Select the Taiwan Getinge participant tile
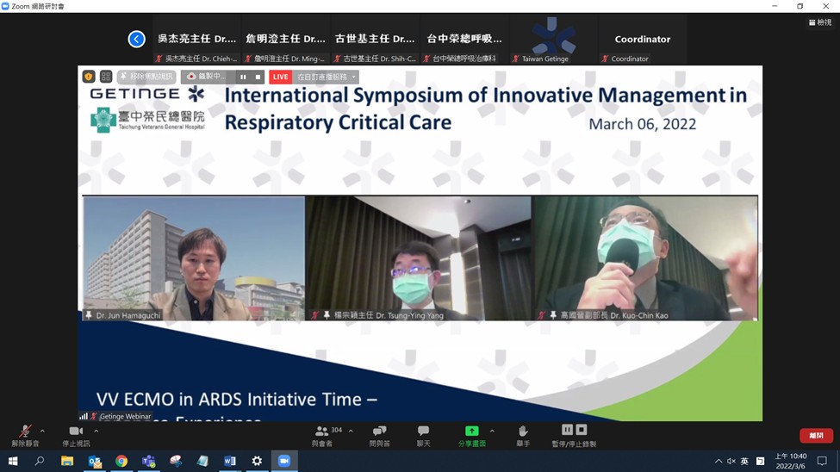 point(553,39)
